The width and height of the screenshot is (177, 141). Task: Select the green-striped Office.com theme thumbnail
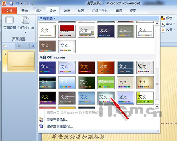tap(106, 83)
